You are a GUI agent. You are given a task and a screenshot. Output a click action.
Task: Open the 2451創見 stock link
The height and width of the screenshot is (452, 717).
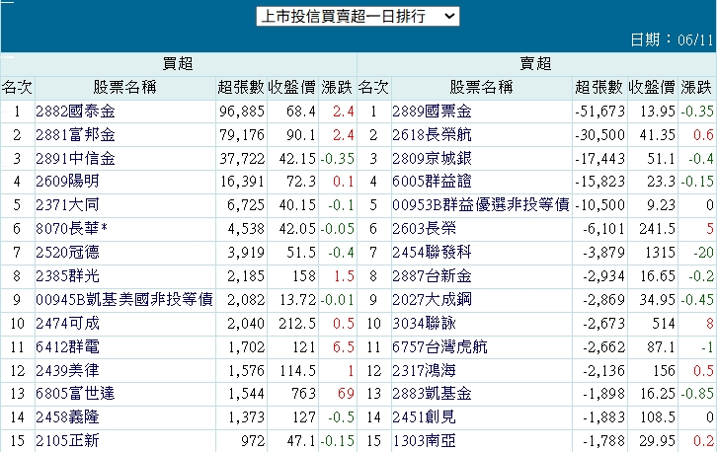click(424, 417)
